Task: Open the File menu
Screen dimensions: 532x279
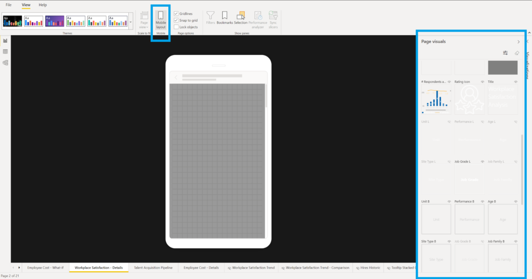Action: [8, 5]
